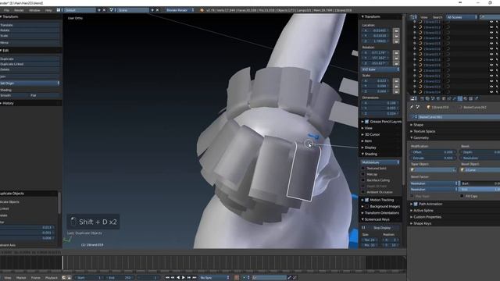Open the Render menu
The width and height of the screenshot is (500, 281).
coord(19,10)
